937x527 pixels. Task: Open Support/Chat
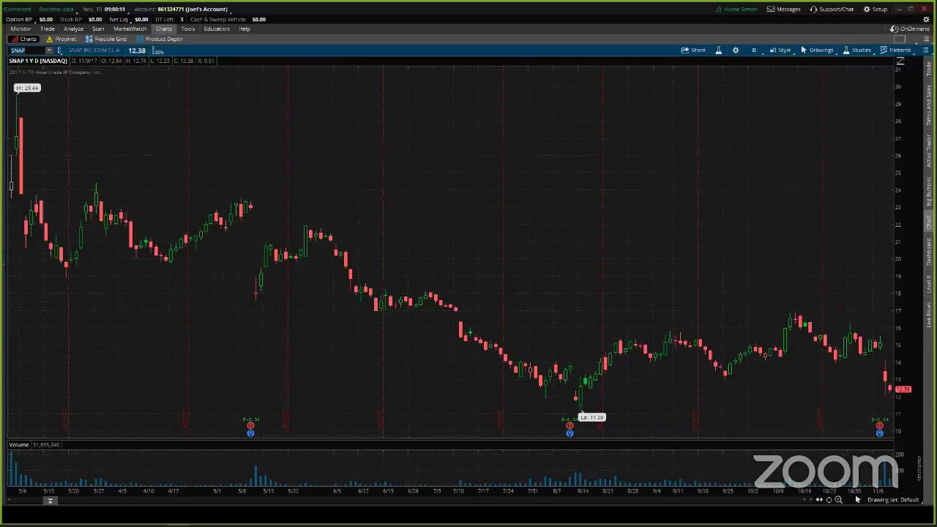832,9
